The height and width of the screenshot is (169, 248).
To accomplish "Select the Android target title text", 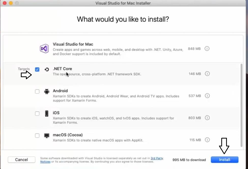I will (60, 91).
